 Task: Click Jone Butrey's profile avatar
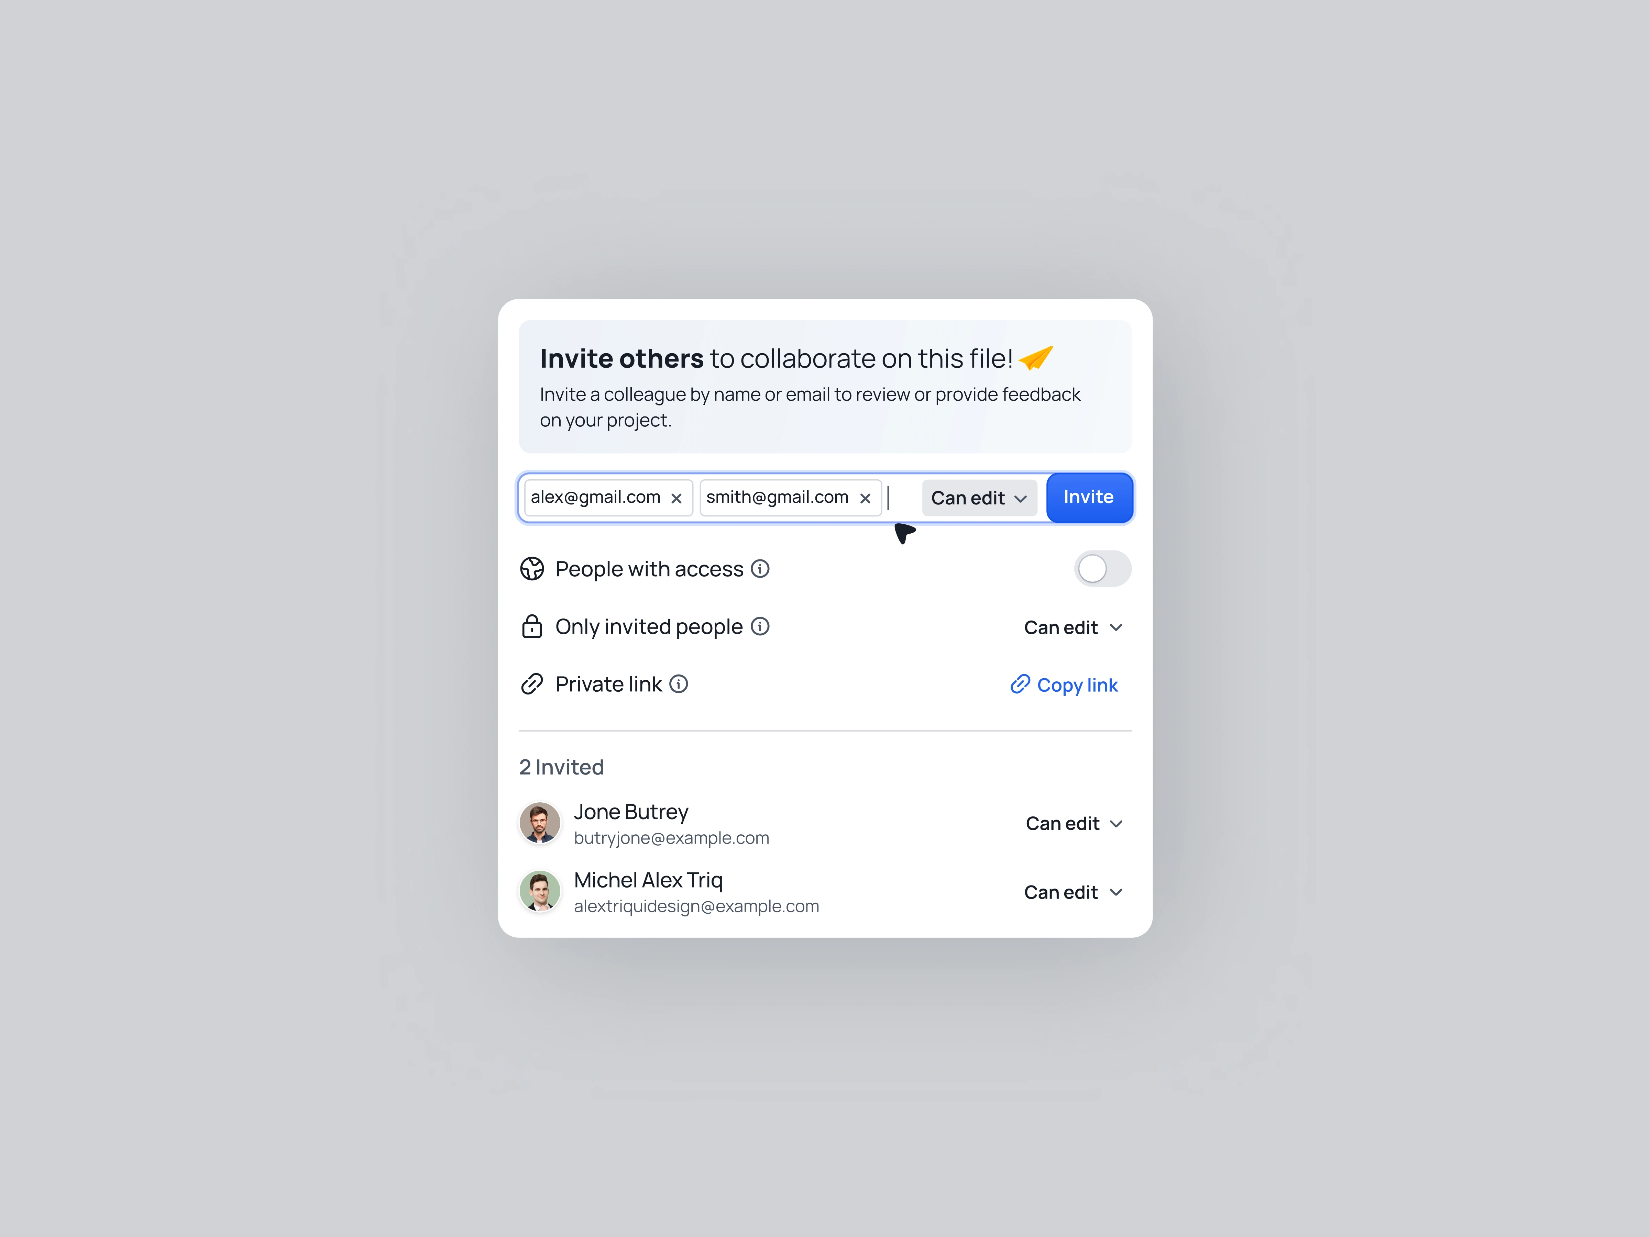pyautogui.click(x=540, y=823)
